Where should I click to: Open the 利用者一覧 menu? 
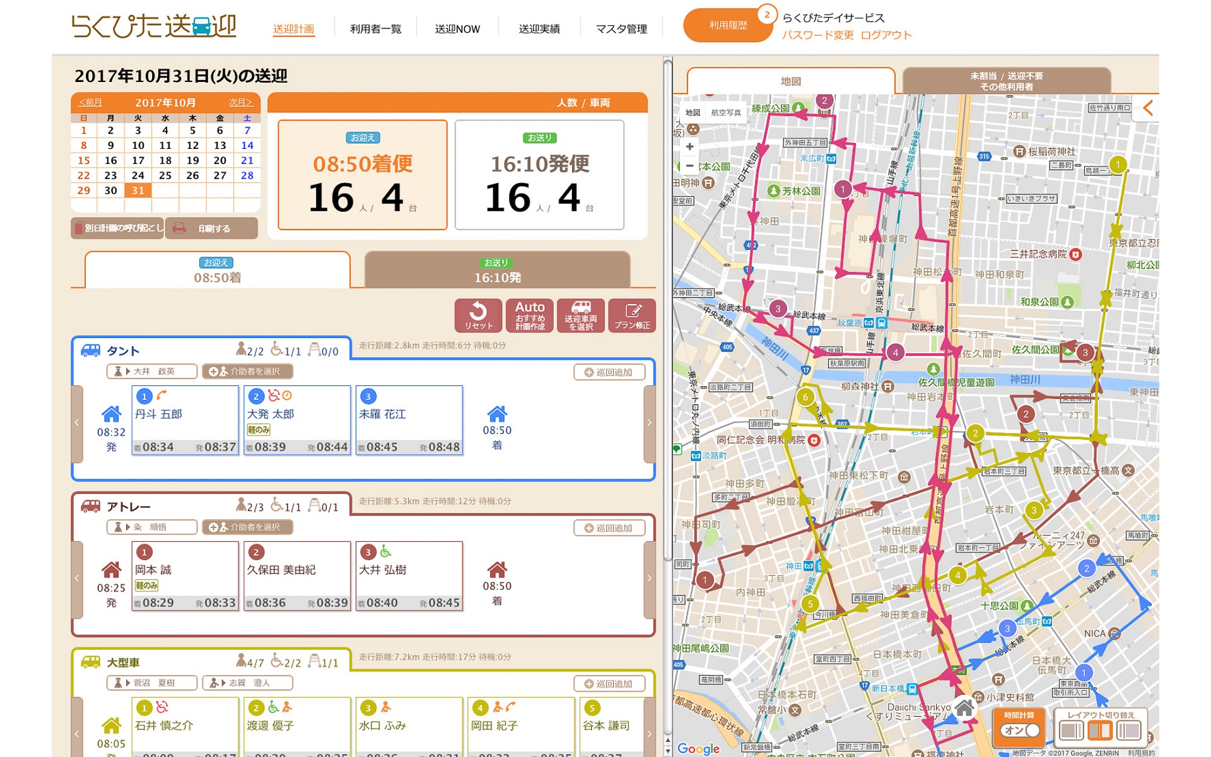click(x=375, y=29)
